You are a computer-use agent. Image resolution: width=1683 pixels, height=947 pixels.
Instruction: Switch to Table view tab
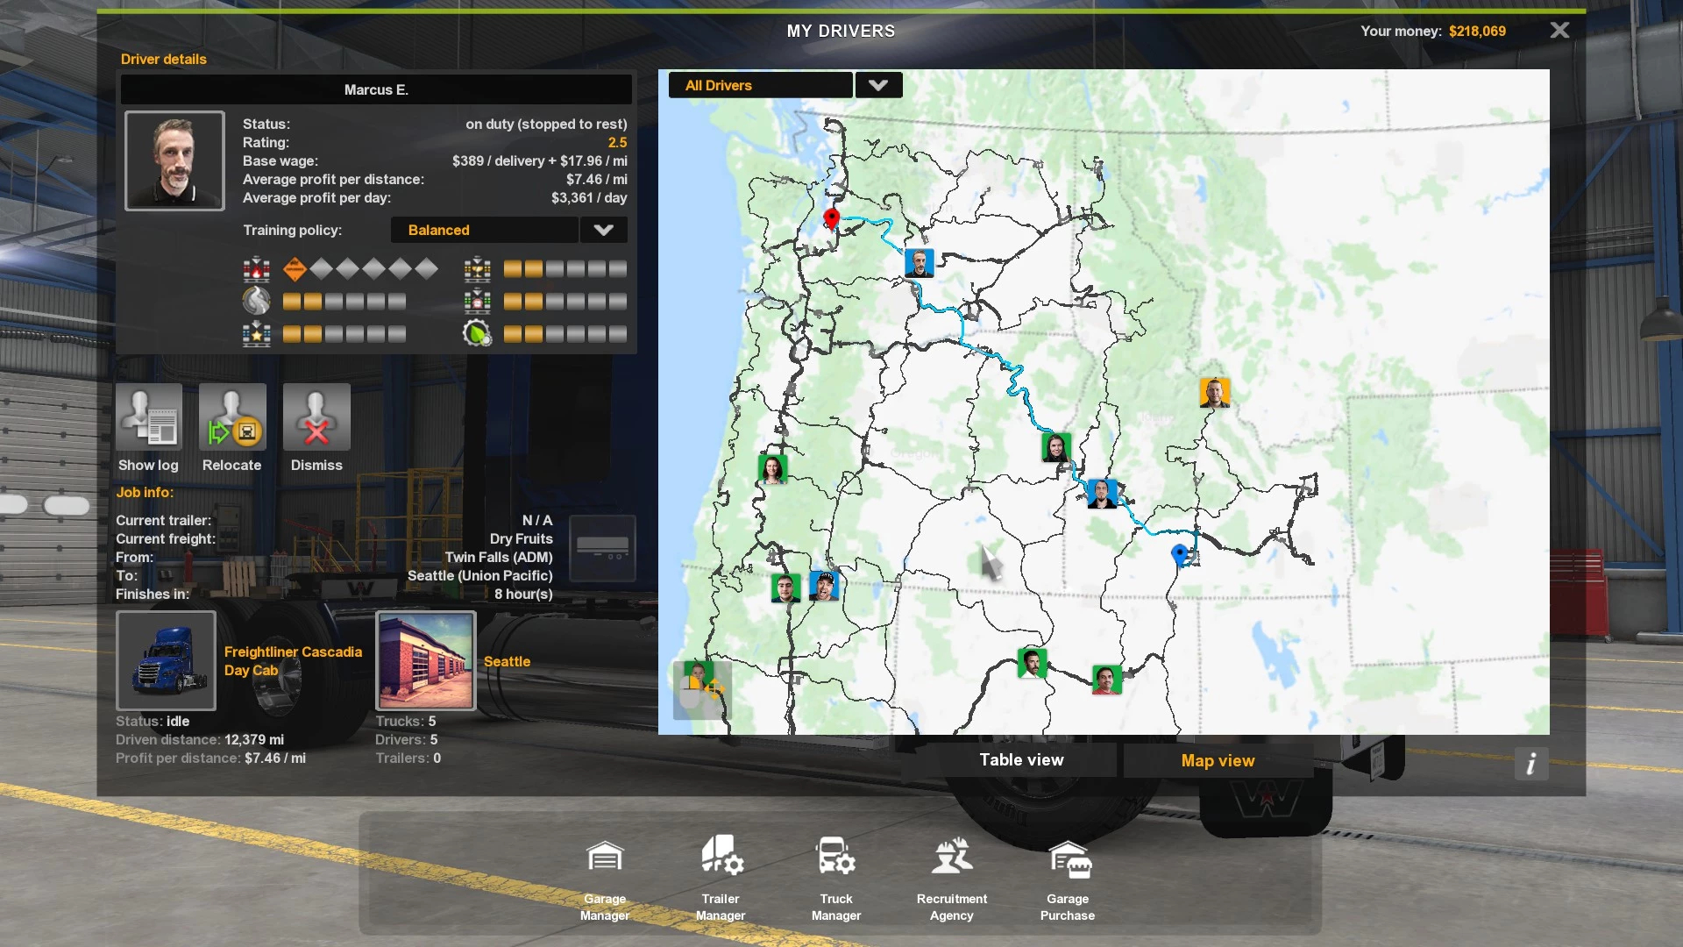1021,760
